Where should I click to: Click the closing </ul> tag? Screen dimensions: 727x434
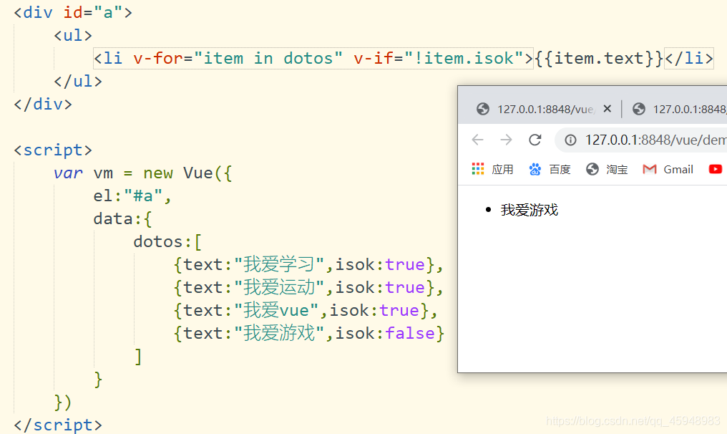[78, 81]
